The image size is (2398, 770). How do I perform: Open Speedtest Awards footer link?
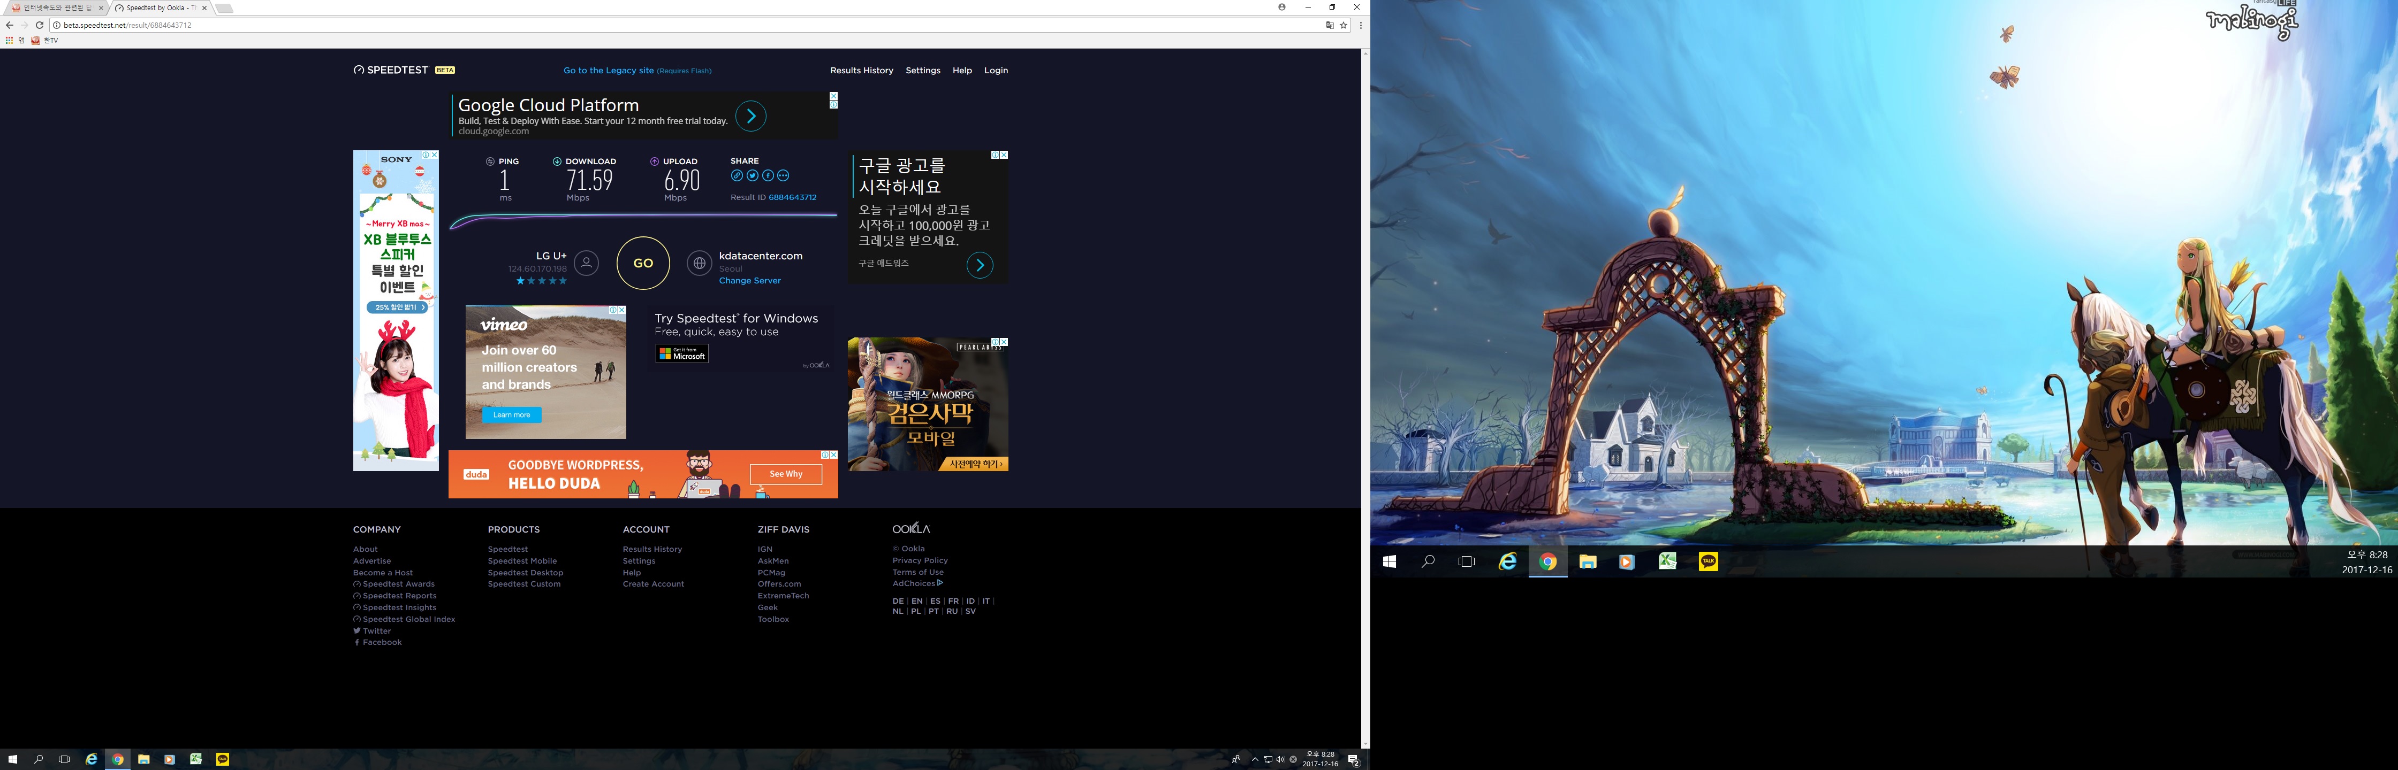point(394,584)
